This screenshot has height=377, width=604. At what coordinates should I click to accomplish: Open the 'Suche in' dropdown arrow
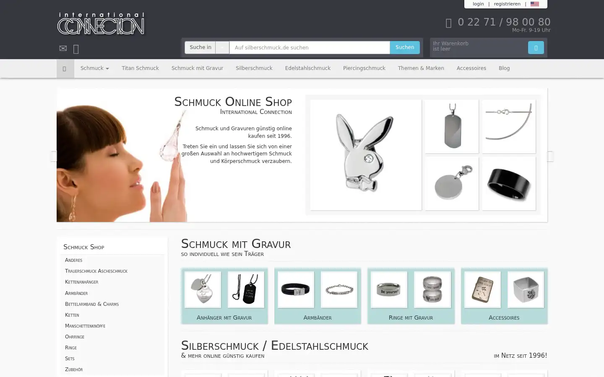click(x=222, y=47)
